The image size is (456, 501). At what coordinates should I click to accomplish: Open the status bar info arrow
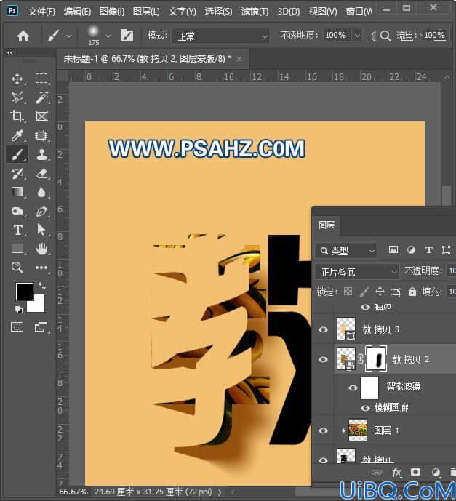[x=220, y=492]
